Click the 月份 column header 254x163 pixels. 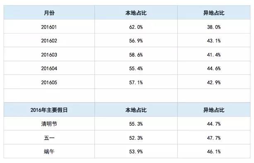click(49, 13)
